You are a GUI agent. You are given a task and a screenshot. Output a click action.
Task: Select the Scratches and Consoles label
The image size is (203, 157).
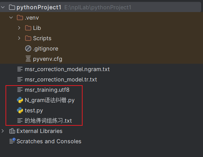coord(49,141)
